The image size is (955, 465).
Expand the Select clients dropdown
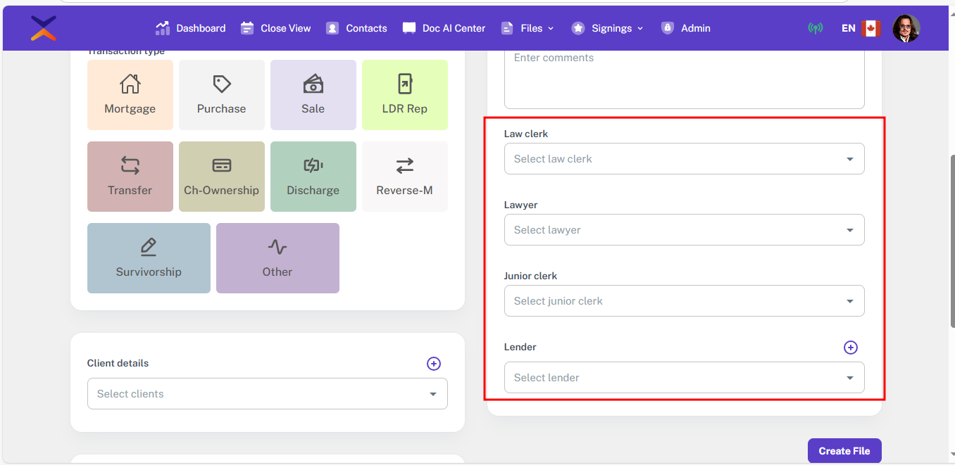[x=267, y=394]
